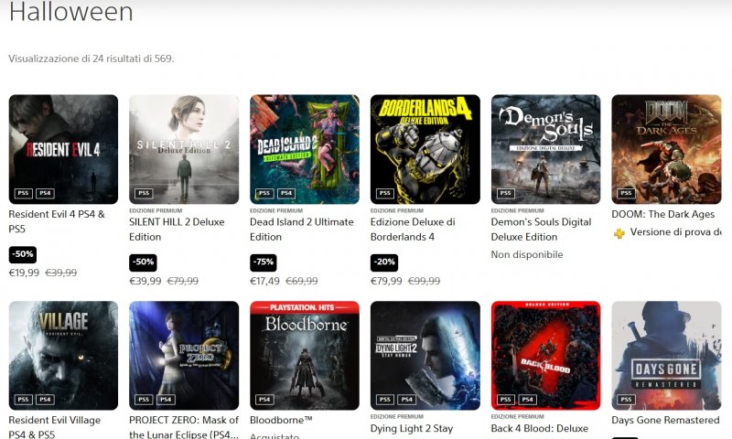732x439 pixels.
Task: Click the €79,99 price for Borderlands 4
Action: coord(386,281)
